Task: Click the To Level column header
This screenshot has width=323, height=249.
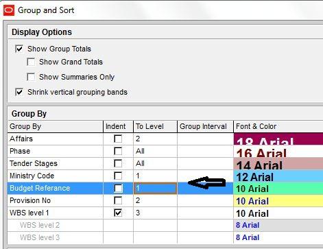Action: (155, 126)
